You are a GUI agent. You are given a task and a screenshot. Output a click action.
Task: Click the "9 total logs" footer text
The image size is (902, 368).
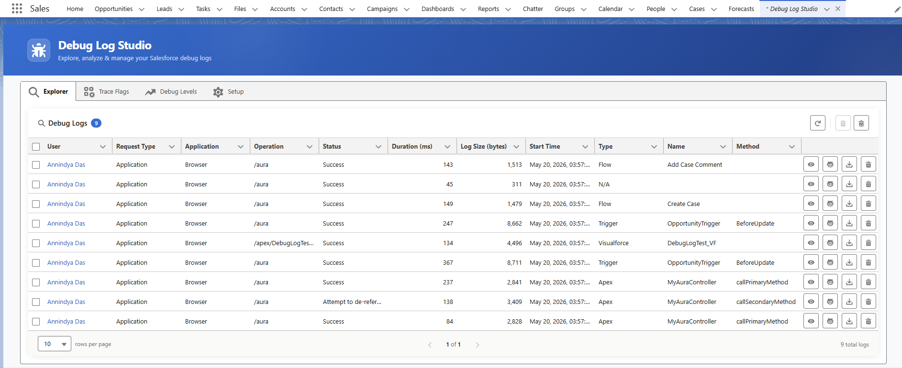click(855, 344)
